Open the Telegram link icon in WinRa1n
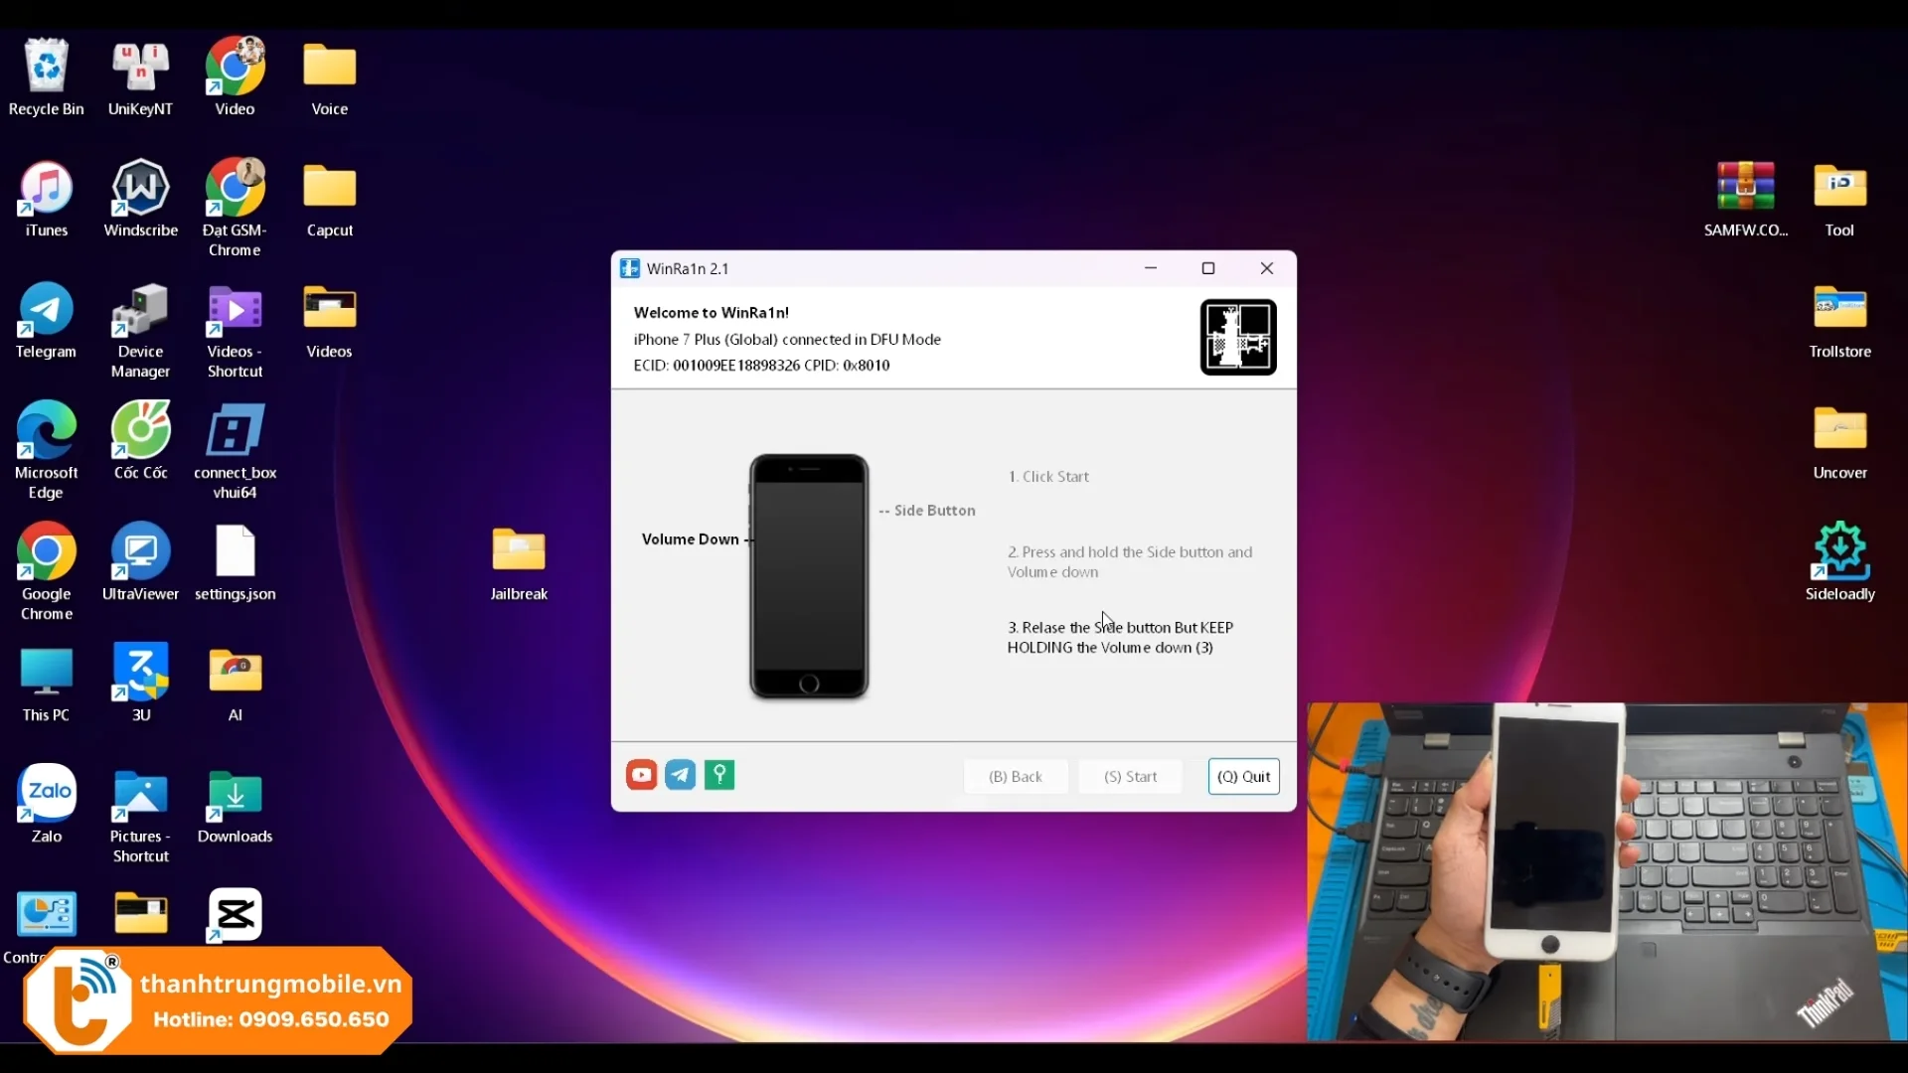1908x1073 pixels. pos(681,775)
